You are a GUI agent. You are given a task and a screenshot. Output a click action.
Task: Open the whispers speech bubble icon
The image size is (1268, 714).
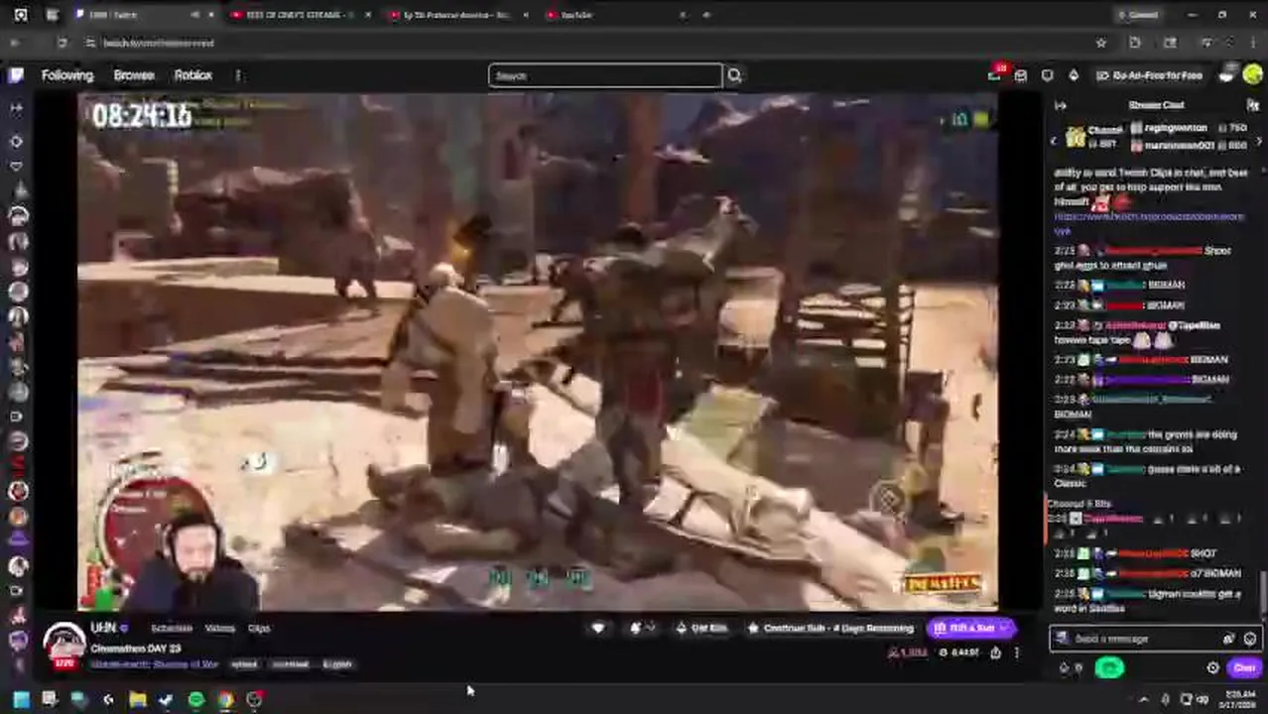(x=1048, y=75)
